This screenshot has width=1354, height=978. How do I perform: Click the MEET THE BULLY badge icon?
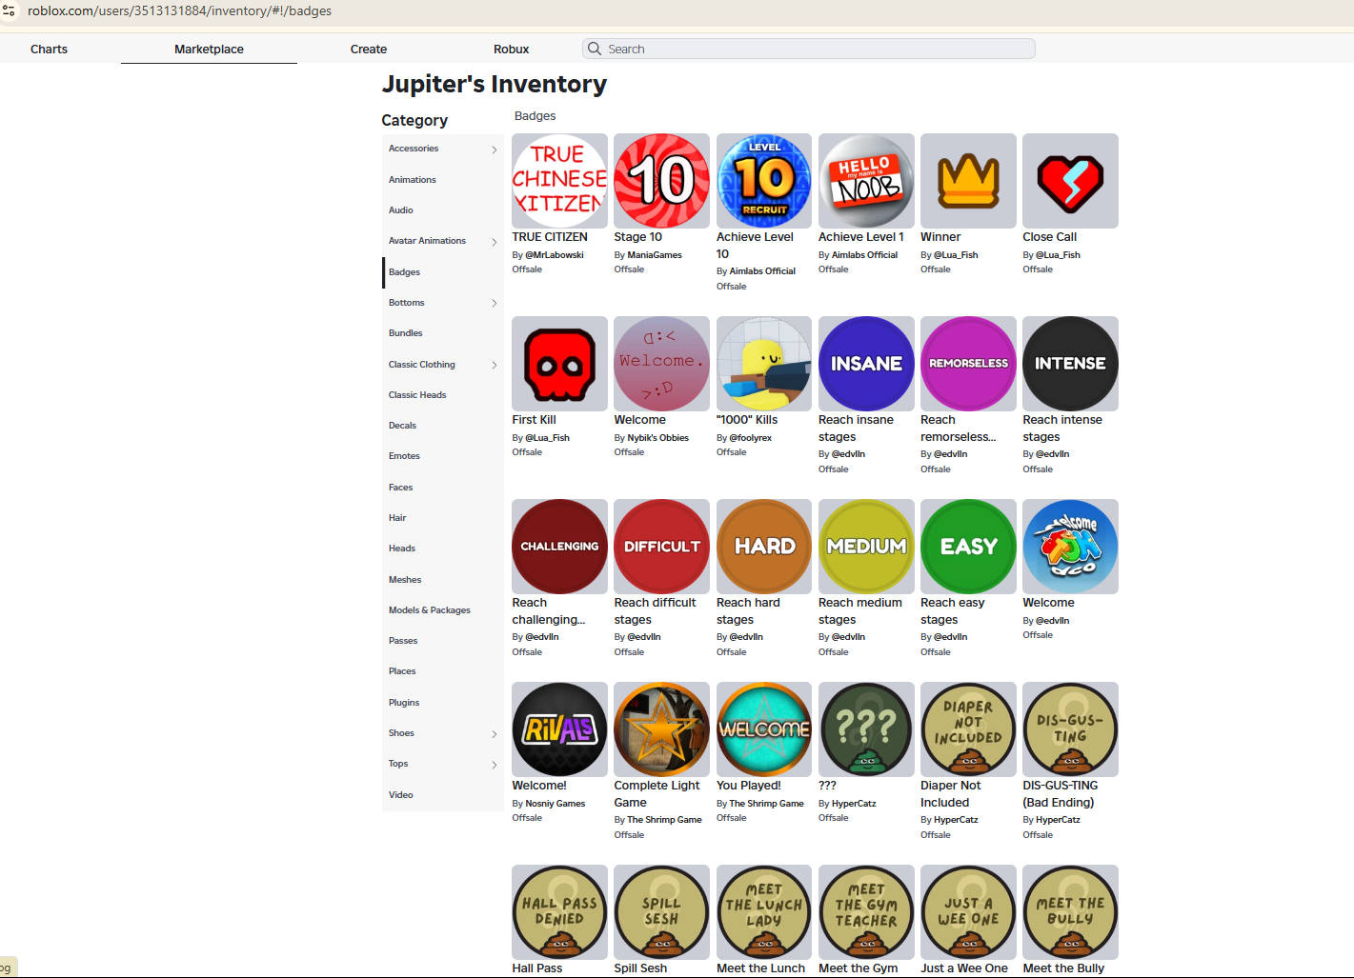[1070, 912]
